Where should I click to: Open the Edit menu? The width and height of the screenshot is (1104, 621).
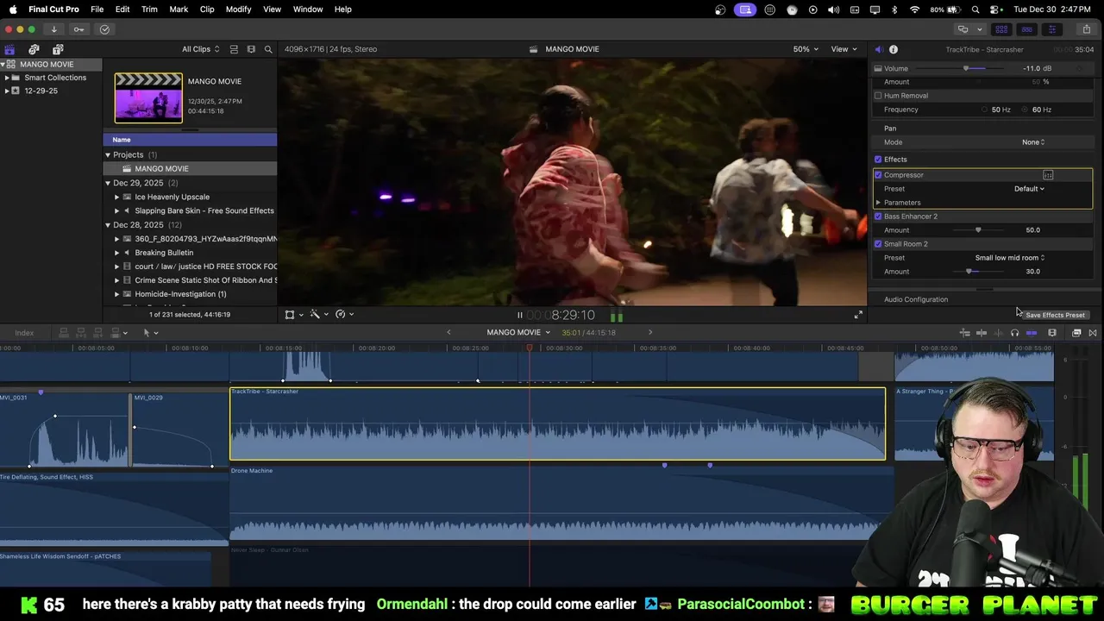tap(122, 9)
